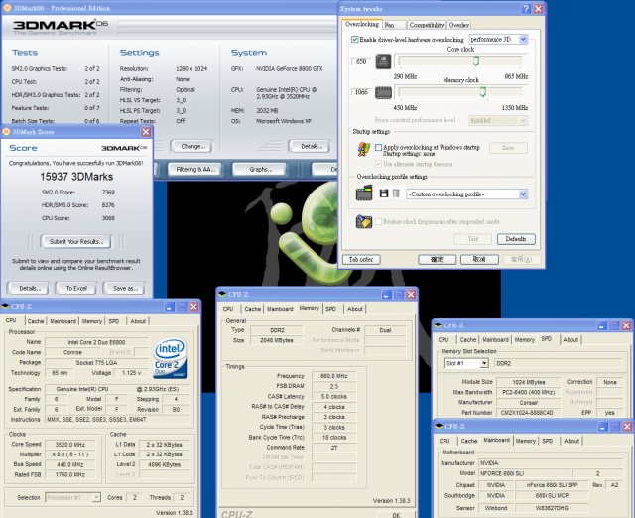The width and height of the screenshot is (635, 518).
Task: Click the 3DMark06 title bar icon
Action: pos(7,8)
